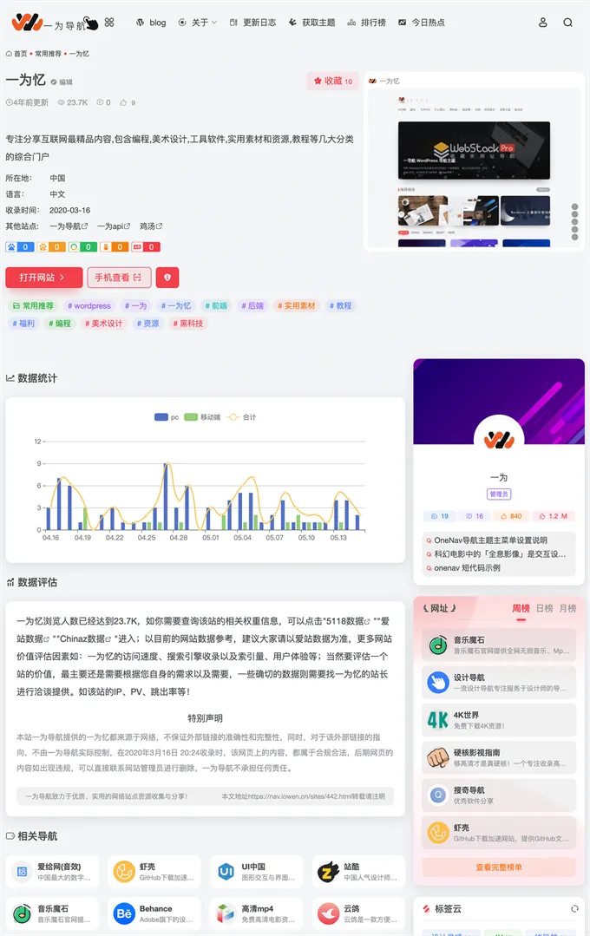The width and height of the screenshot is (590, 936).
Task: Open the 更新日志 menu item
Action: (x=252, y=23)
